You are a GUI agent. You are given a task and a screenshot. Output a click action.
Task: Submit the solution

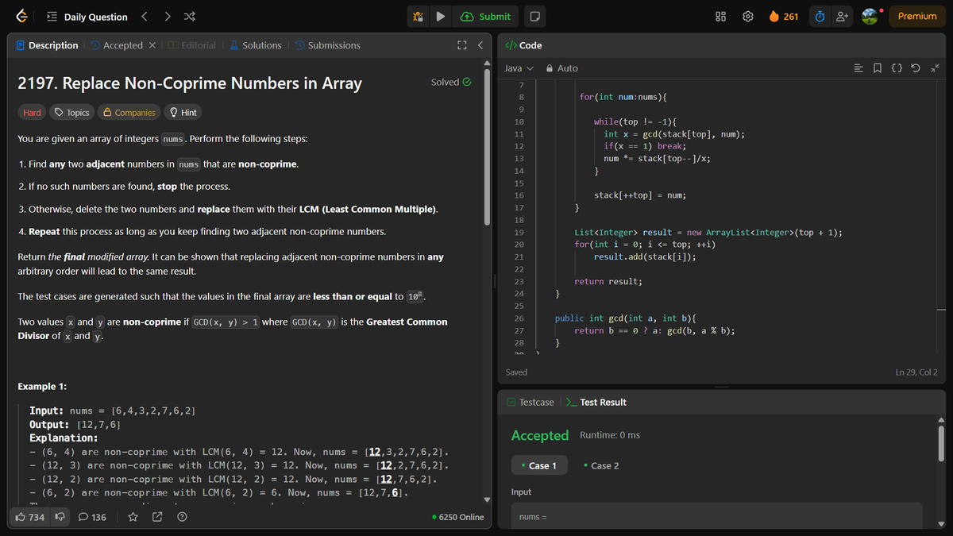[x=486, y=16]
